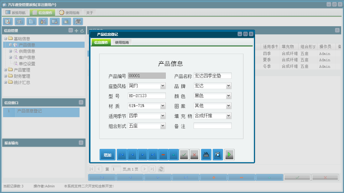The height and width of the screenshot is (193, 344).
Task: Click last-page button in grid pager
Action: [153, 169]
